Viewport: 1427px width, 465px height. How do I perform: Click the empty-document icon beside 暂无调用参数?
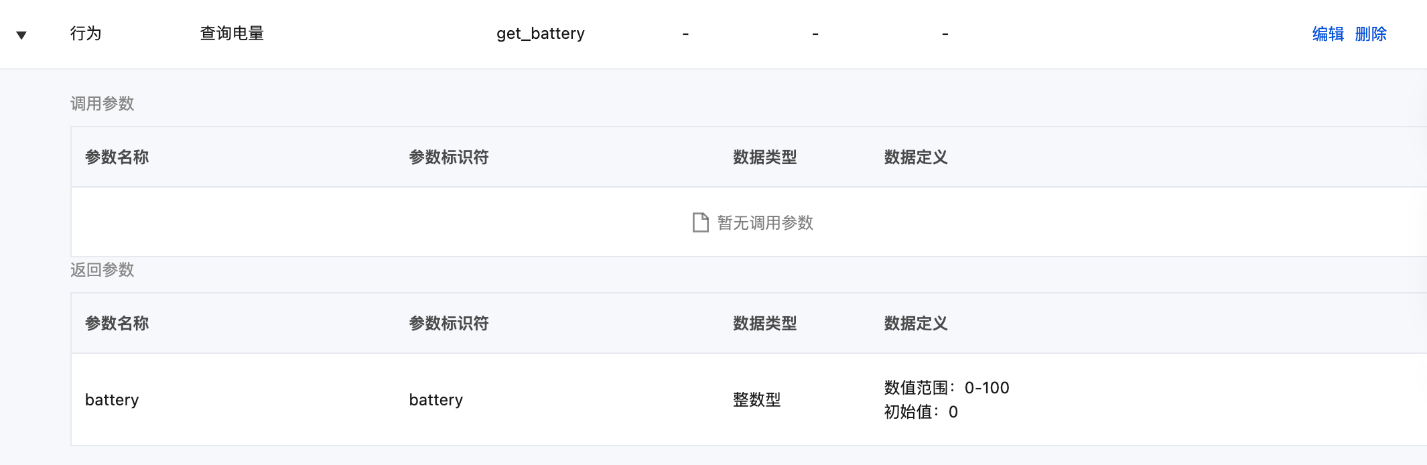point(700,222)
